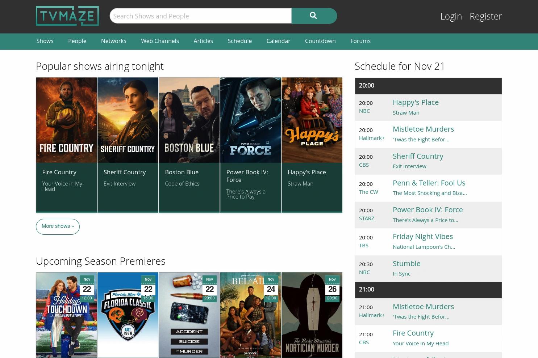Open the Sheriff Country poster
Screen dimensions: 538x358
128,120
